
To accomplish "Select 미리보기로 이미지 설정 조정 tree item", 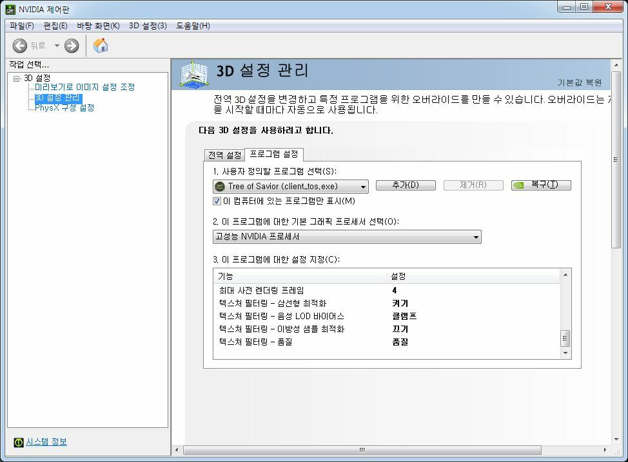I will [84, 87].
